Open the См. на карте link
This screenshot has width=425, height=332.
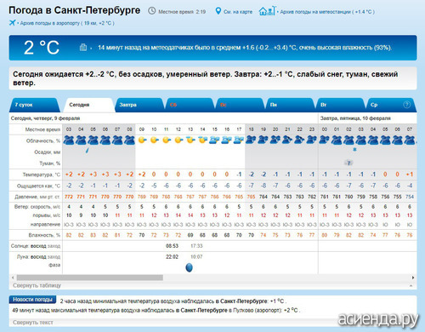tap(238, 12)
